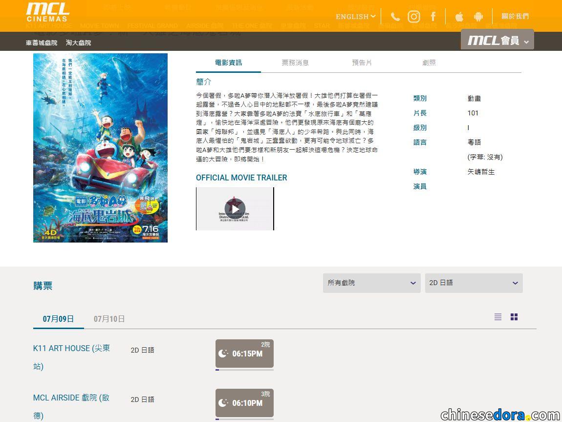Open the ENGLISH language dropdown
The height and width of the screenshot is (422, 562).
point(355,17)
